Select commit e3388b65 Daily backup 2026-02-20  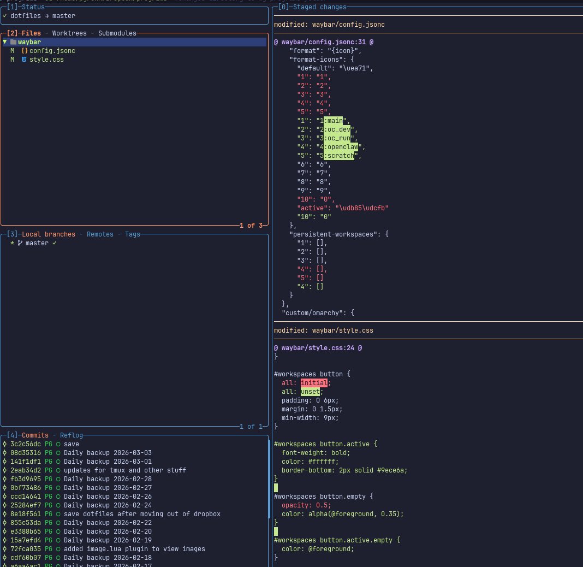pyautogui.click(x=134, y=531)
